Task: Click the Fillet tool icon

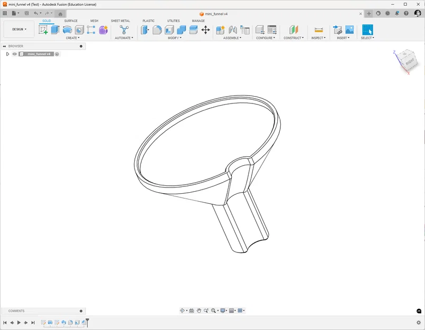Action: click(x=157, y=30)
